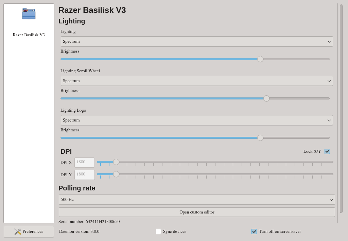348x241 pixels.
Task: Enable the Sync devices checkbox
Action: (x=158, y=231)
